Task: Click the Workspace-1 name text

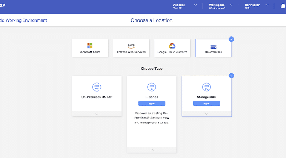Action: (217, 8)
